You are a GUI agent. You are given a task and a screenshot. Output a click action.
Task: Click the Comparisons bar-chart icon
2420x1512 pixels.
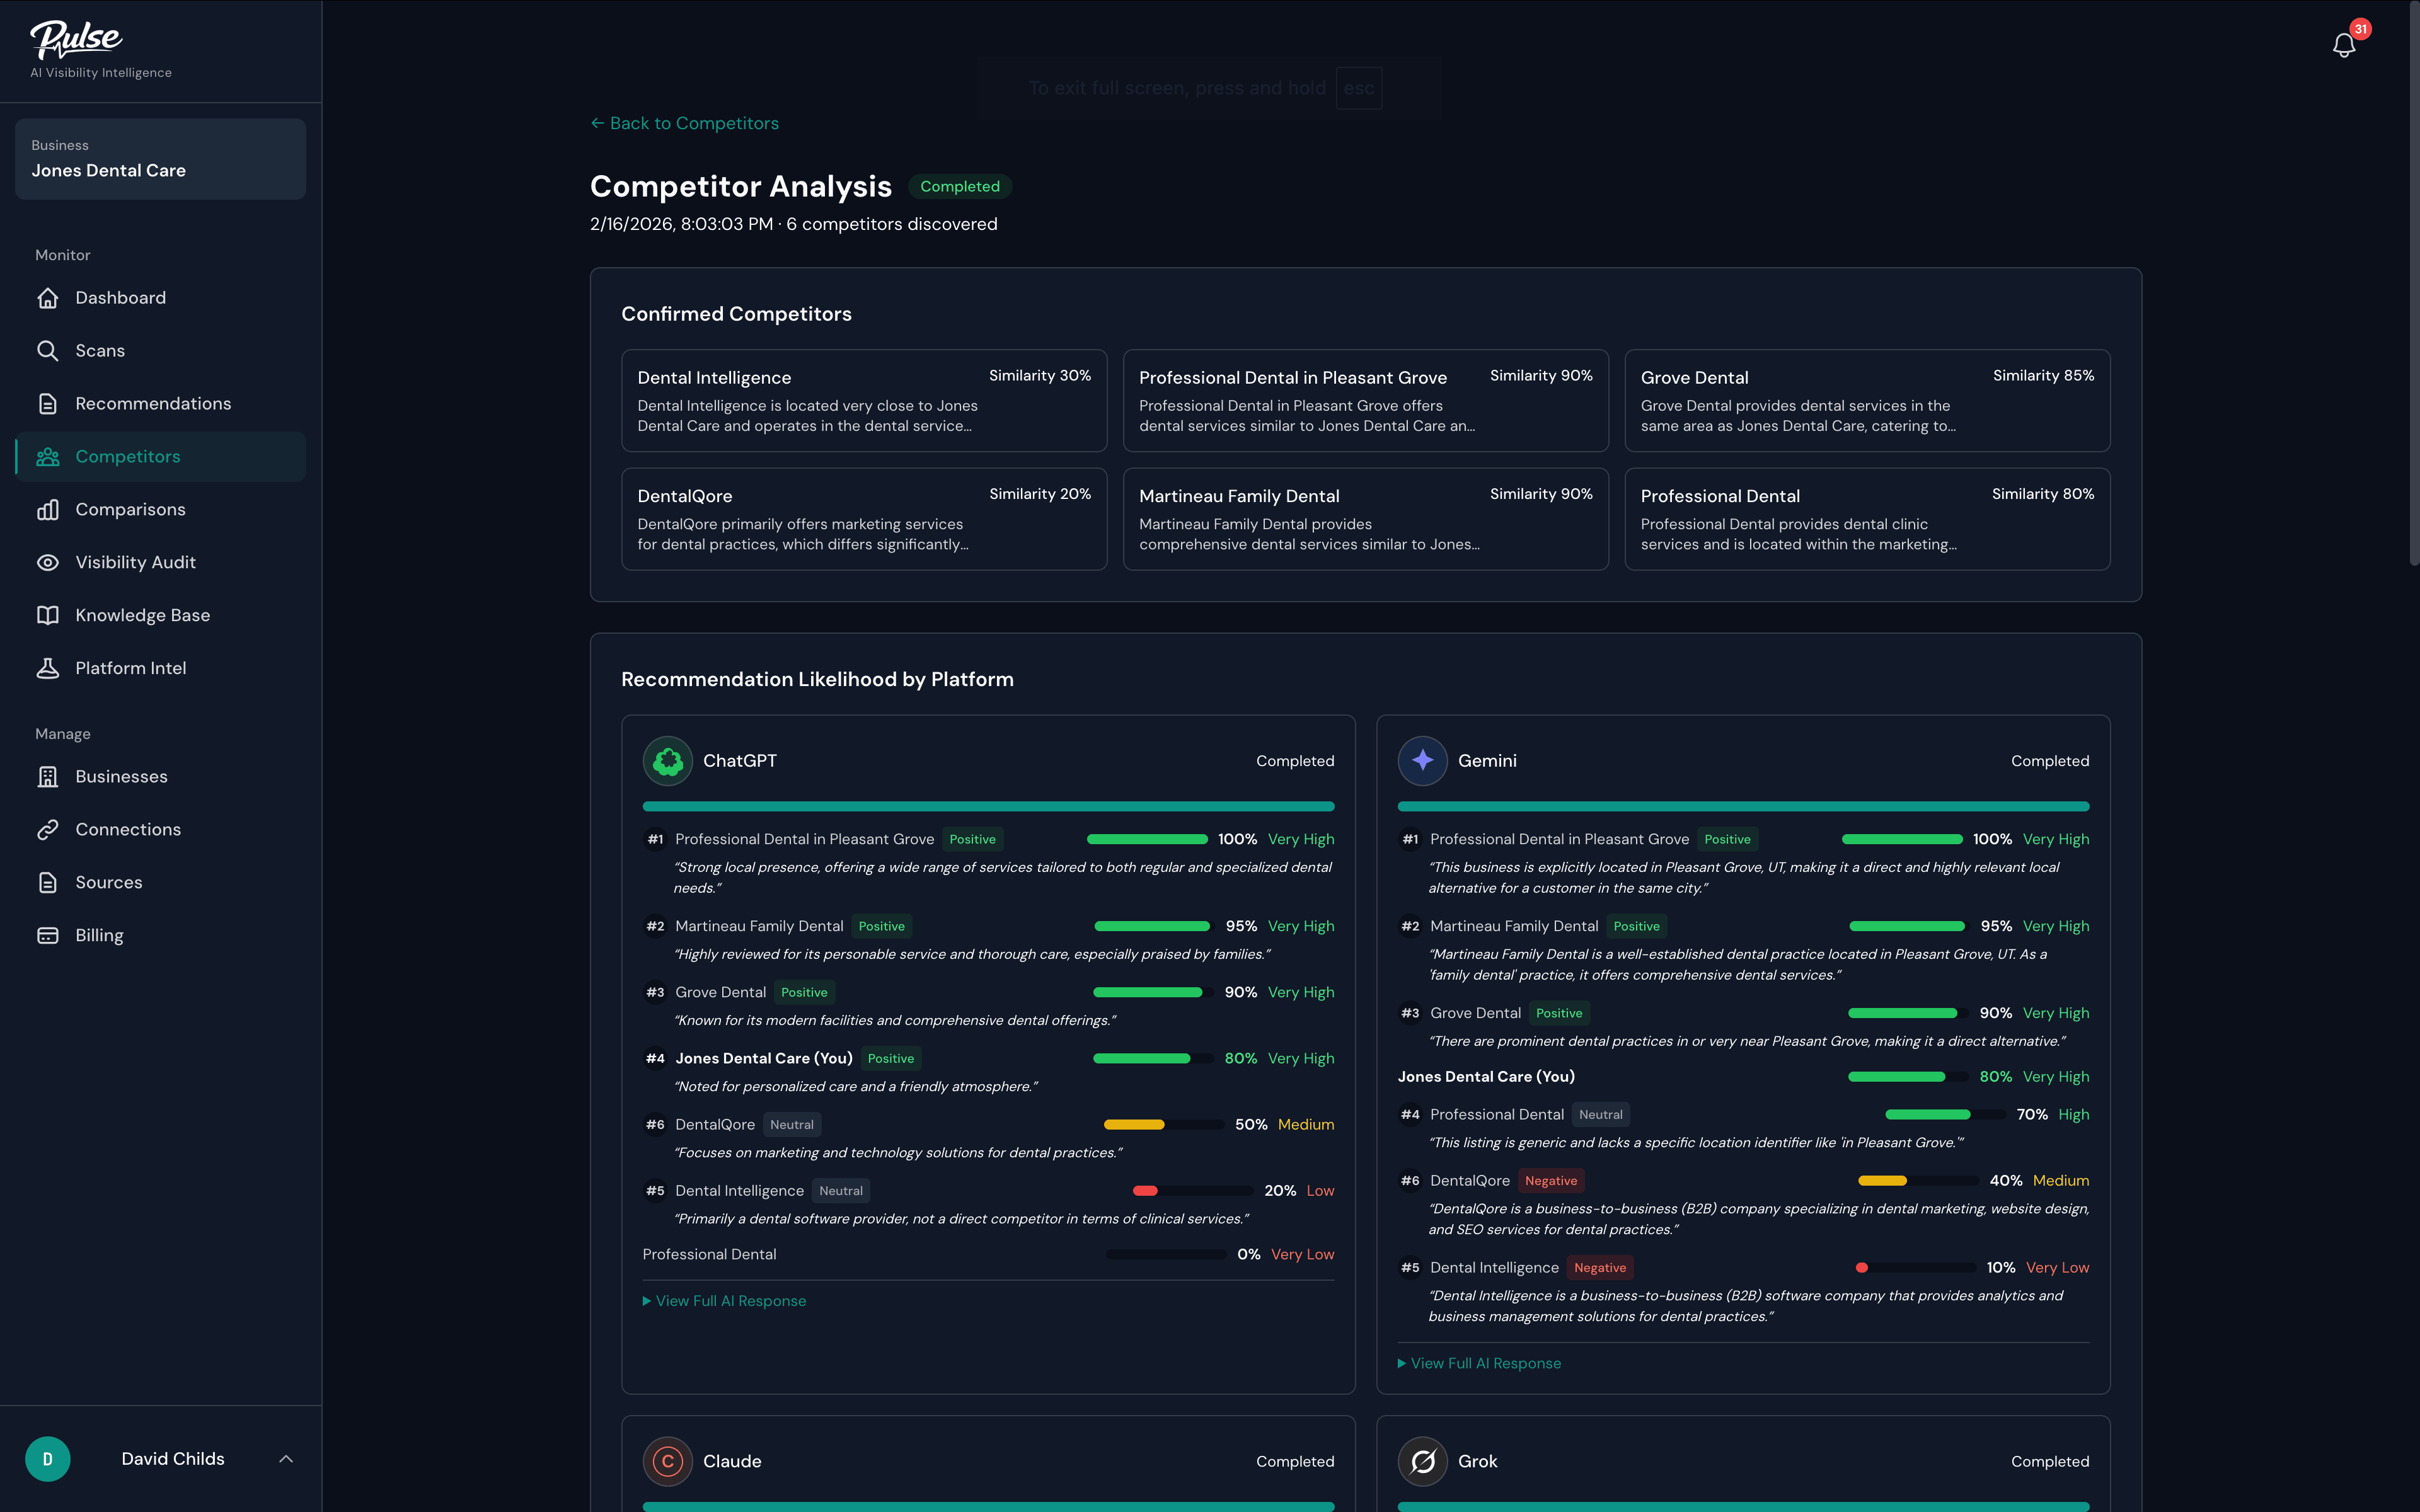pyautogui.click(x=48, y=509)
